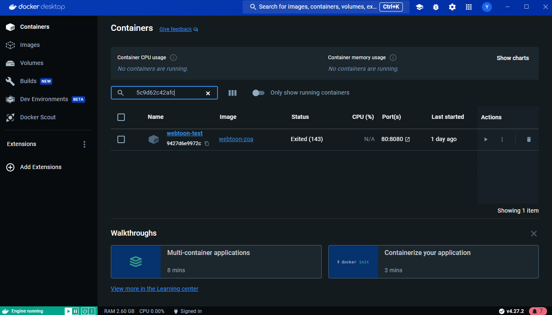Copy container ID 9427d6e9972c
Viewport: 552px width, 315px height.
click(207, 144)
